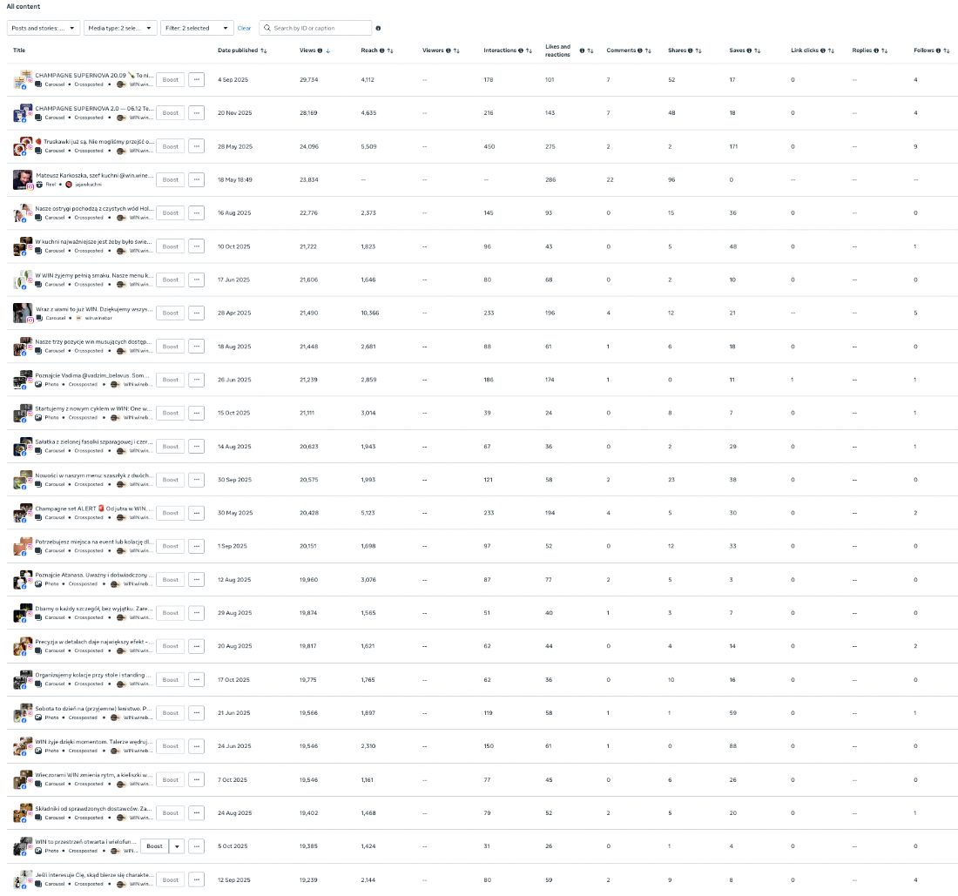
Task: Boost the CHAMPAGNE SUPERNOVA 2.0 — 06.12 post
Action: pyautogui.click(x=171, y=113)
